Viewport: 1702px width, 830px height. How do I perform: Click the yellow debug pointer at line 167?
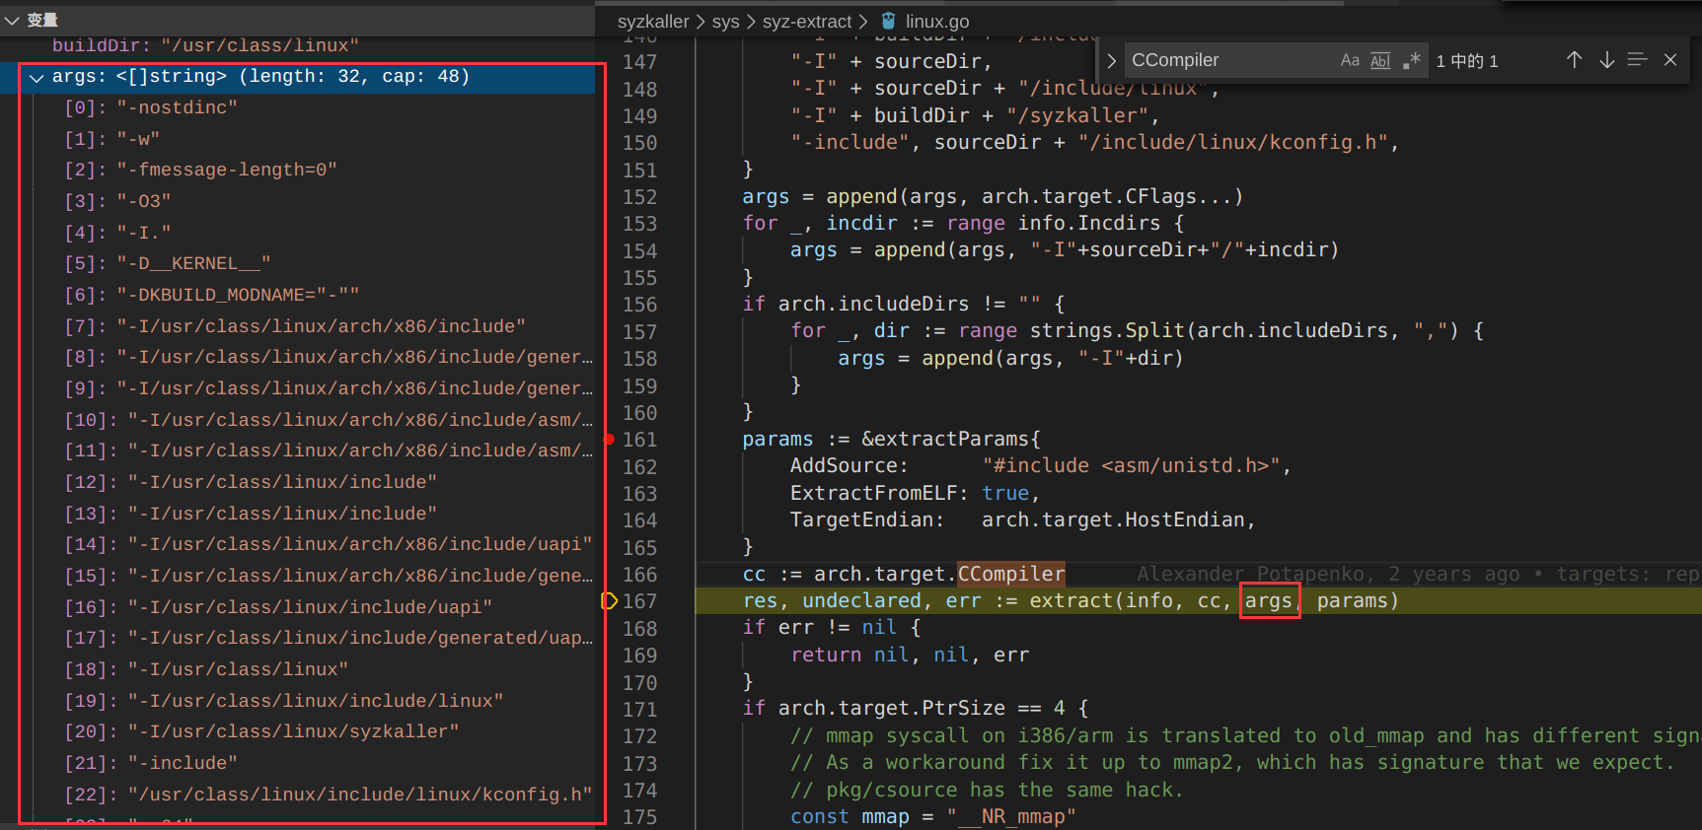tap(609, 601)
